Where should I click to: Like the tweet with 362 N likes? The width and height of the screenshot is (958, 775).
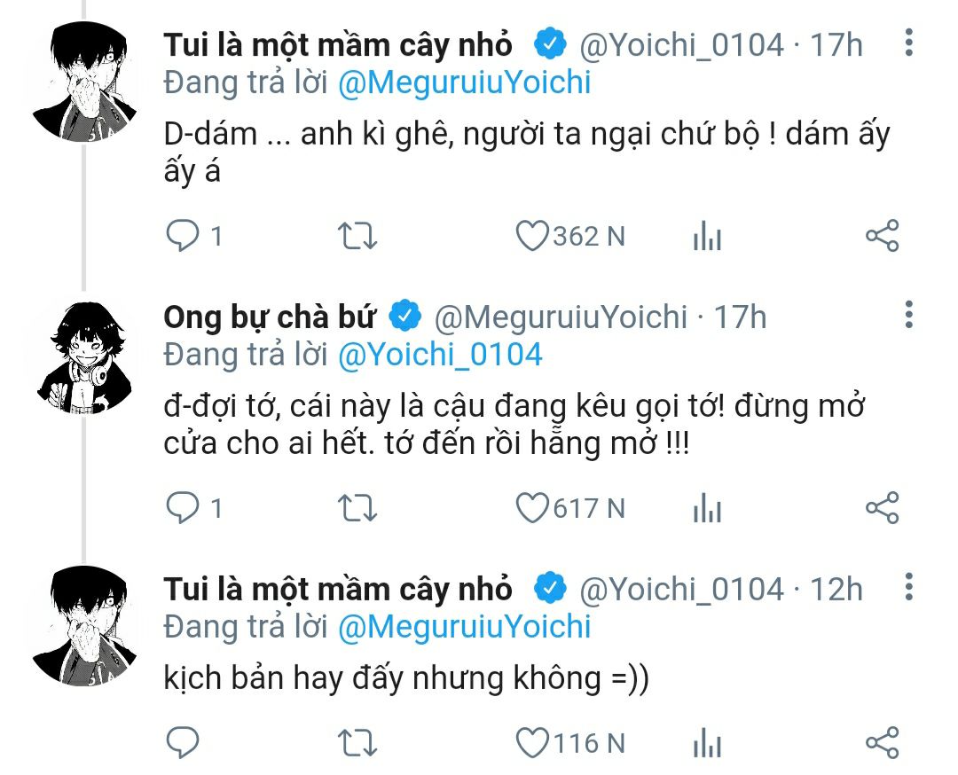tap(532, 236)
